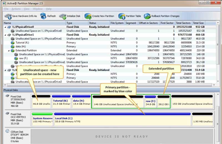Collapse the PhysicalDrive1 tree node

(x=5, y=35)
